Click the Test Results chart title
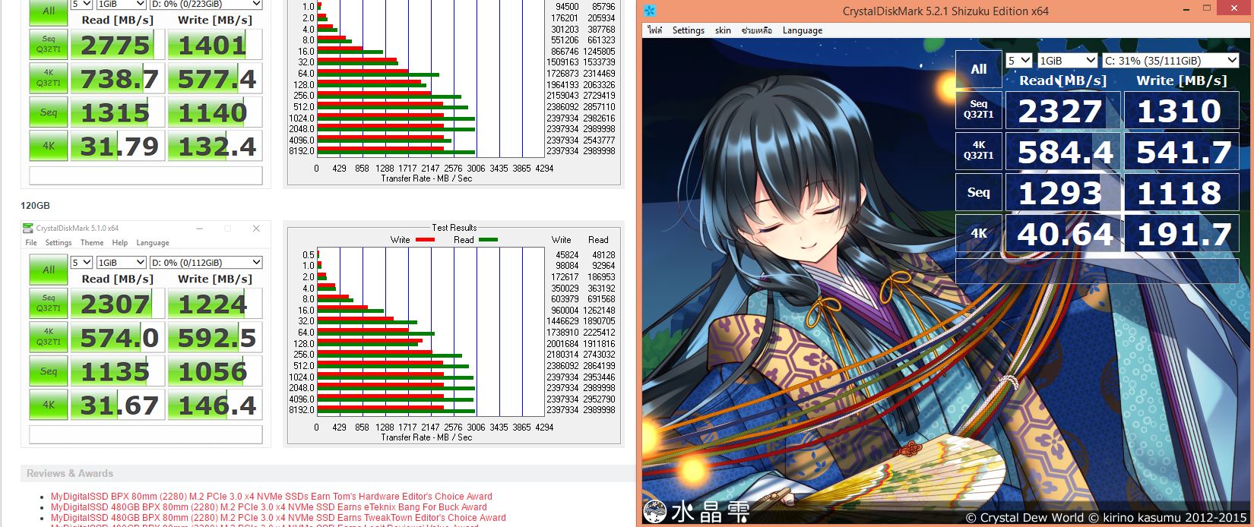This screenshot has width=1254, height=527. 454,228
